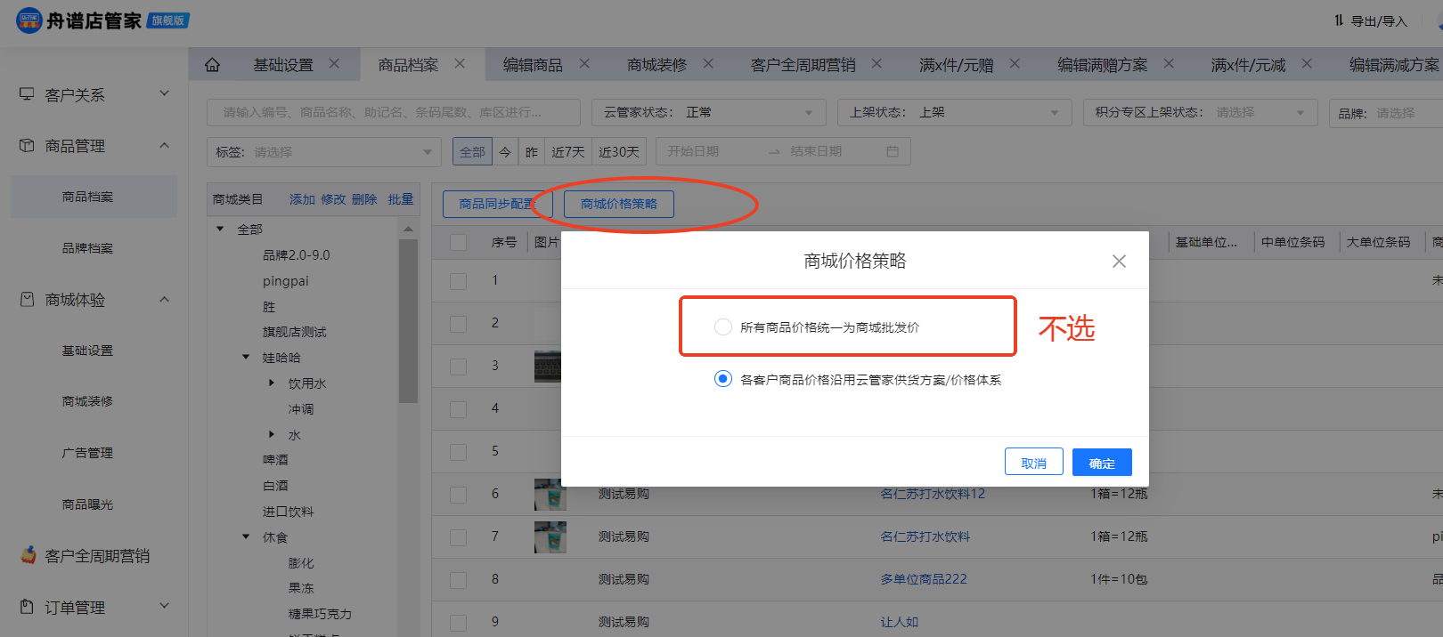This screenshot has width=1443, height=637.
Task: Select 各客户商品价格沿用云管家供货方案 radio option
Action: pos(723,379)
